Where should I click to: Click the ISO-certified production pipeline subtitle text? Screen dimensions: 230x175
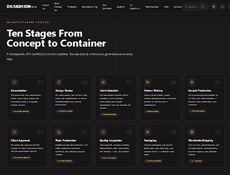(x=70, y=56)
